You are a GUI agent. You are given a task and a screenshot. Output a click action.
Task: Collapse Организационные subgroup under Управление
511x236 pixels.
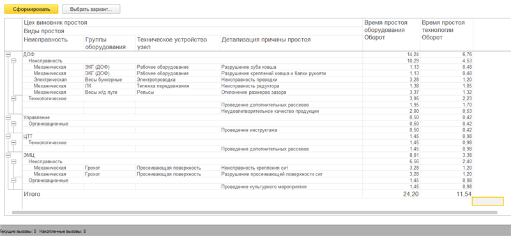point(13,124)
